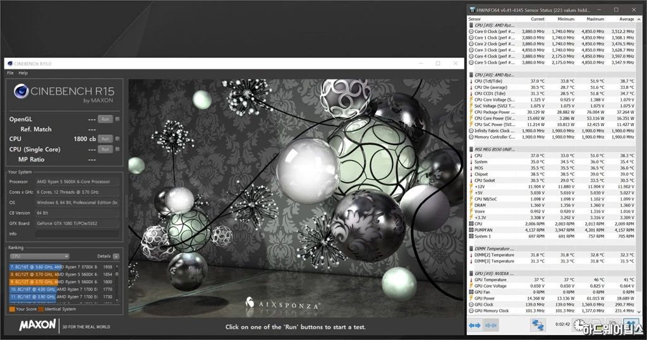Image resolution: width=647 pixels, height=340 pixels.
Task: Click the Cinebench title bar app icon
Action: tap(10, 64)
